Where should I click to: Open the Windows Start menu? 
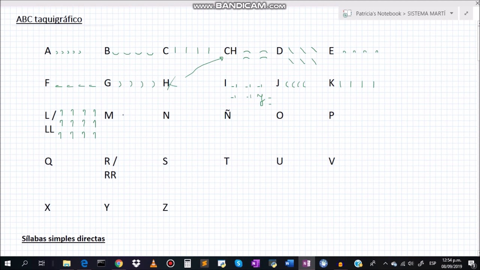7,264
